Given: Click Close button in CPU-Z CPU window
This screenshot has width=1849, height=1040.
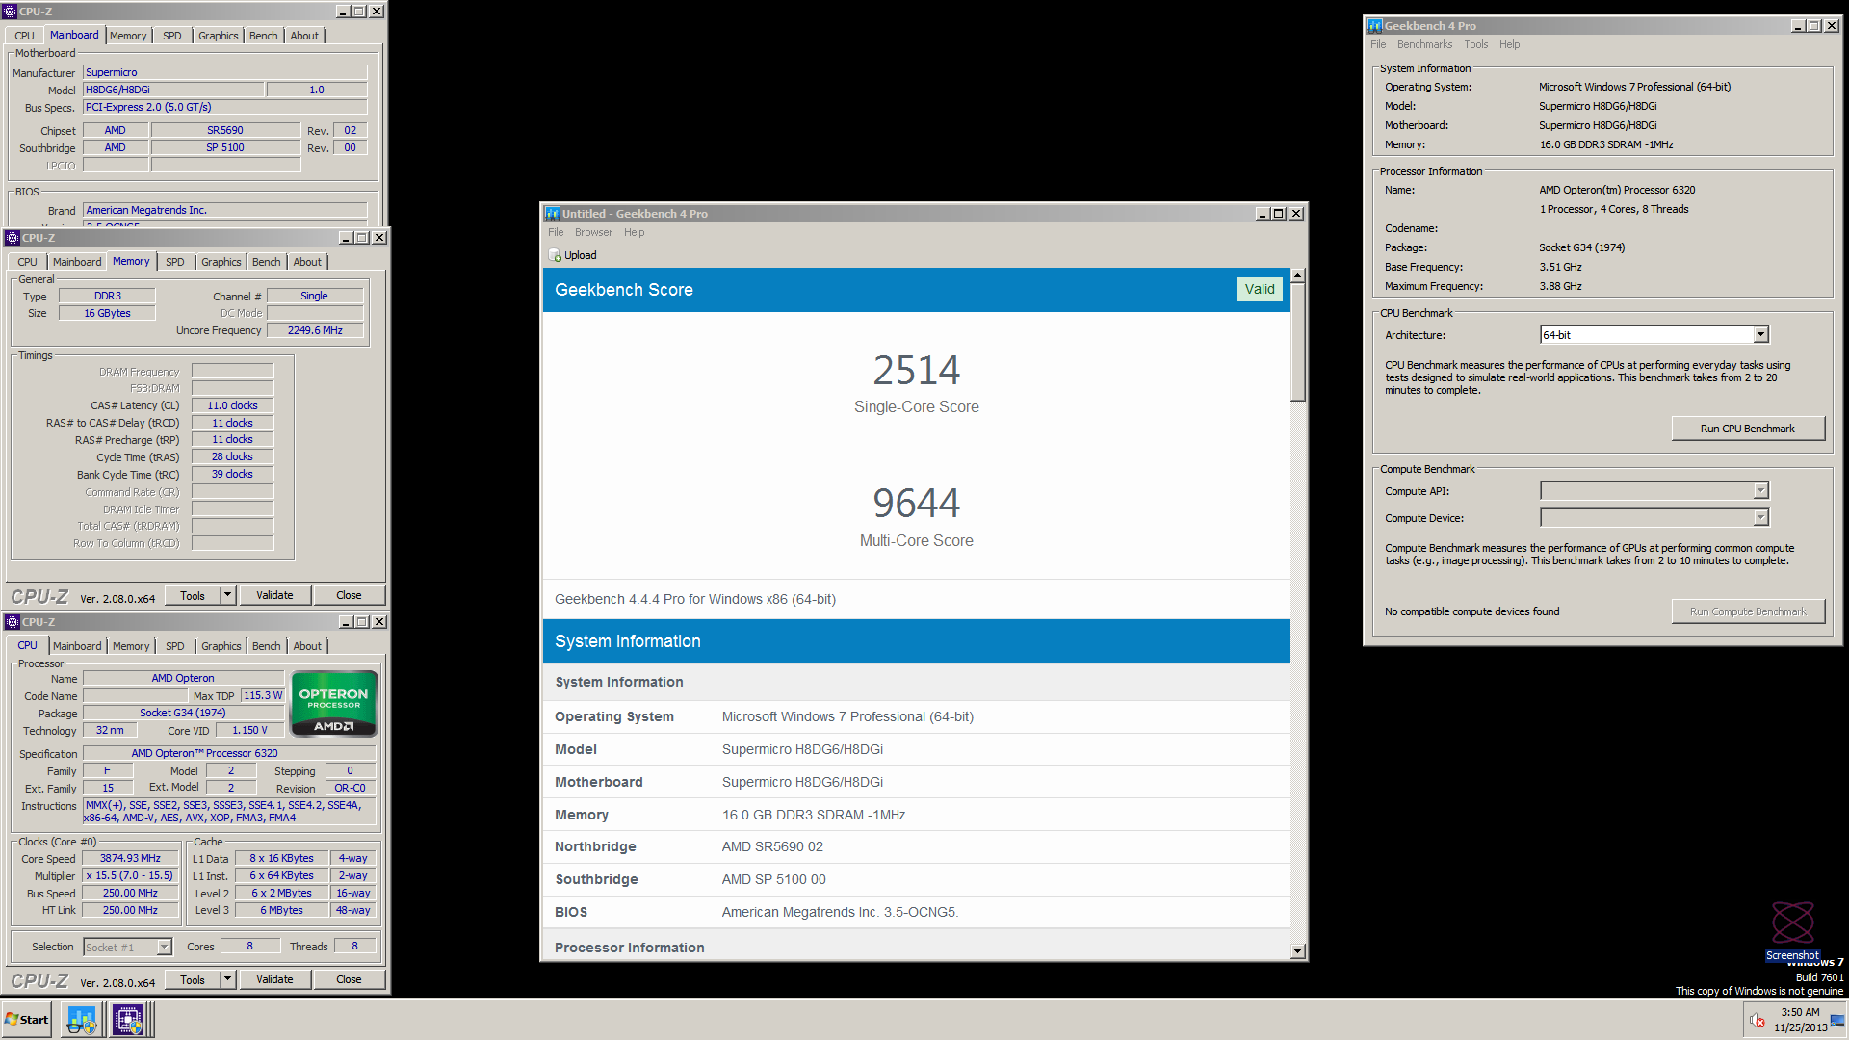Looking at the screenshot, I should (x=349, y=979).
